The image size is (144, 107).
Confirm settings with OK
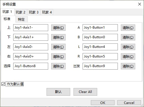103,103
